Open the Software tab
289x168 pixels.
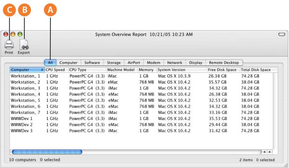click(x=92, y=63)
